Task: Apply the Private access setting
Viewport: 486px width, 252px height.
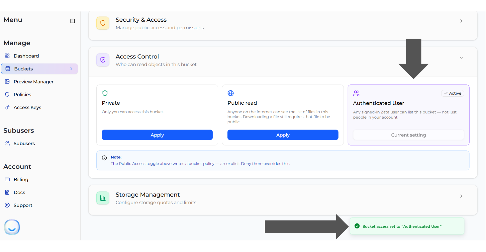Action: click(157, 135)
